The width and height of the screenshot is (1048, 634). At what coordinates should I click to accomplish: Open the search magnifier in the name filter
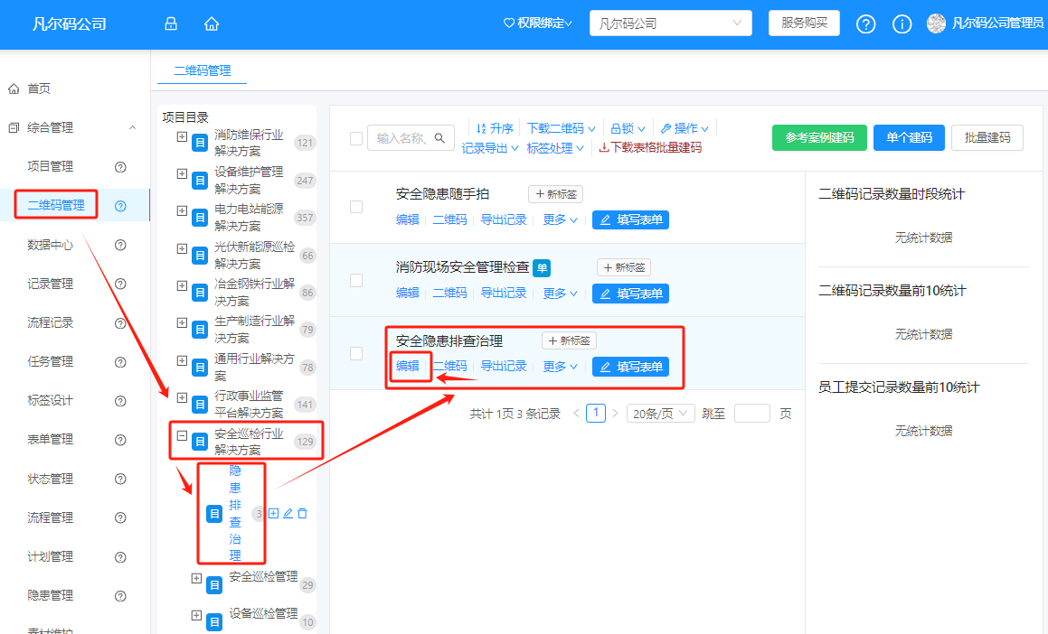point(439,137)
